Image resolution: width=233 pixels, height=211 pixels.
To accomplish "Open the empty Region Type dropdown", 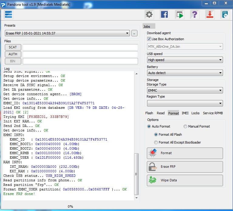I will (x=185, y=103).
